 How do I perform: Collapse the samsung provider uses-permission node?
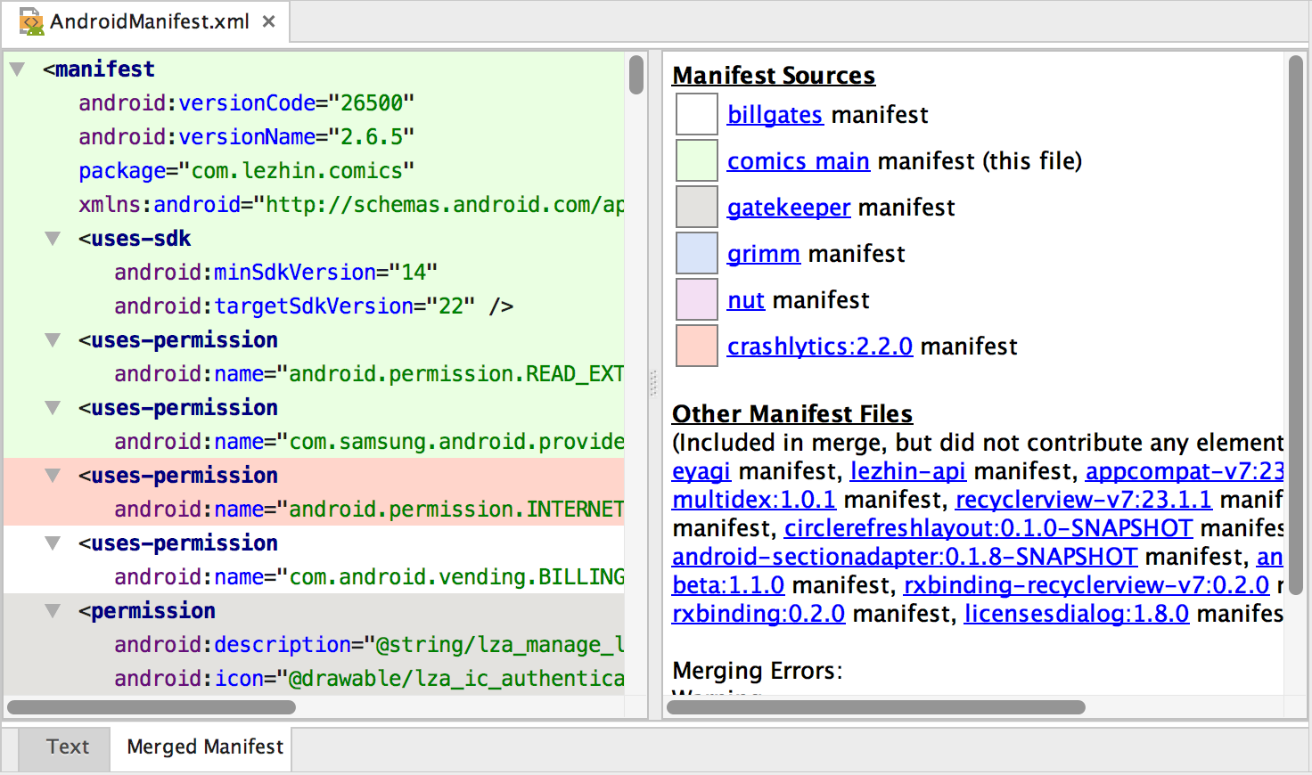click(x=53, y=407)
